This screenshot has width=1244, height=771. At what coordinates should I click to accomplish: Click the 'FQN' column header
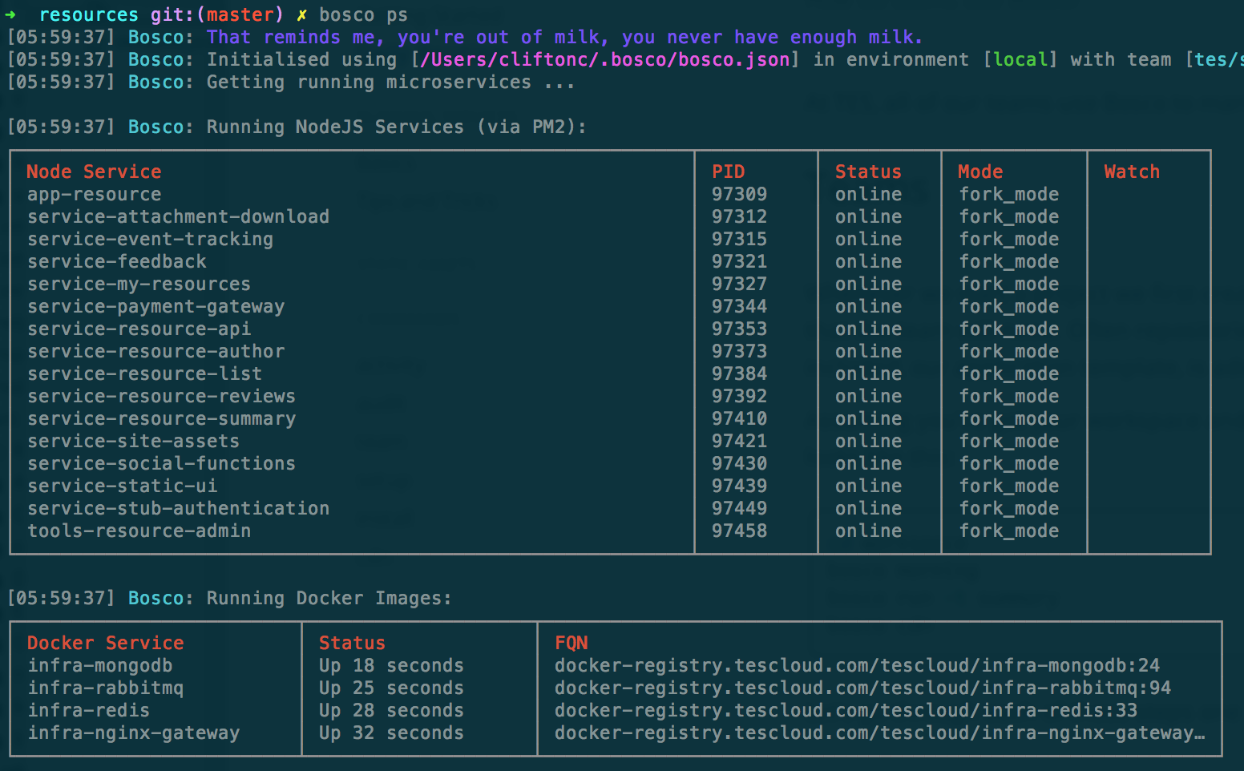(572, 644)
